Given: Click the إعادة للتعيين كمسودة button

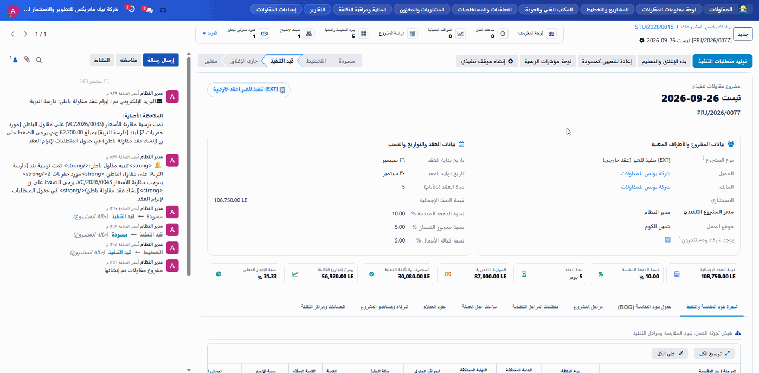Looking at the screenshot, I should tap(607, 61).
